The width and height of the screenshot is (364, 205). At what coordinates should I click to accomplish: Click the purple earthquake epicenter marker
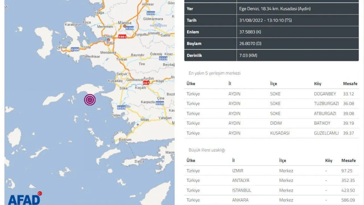click(90, 100)
